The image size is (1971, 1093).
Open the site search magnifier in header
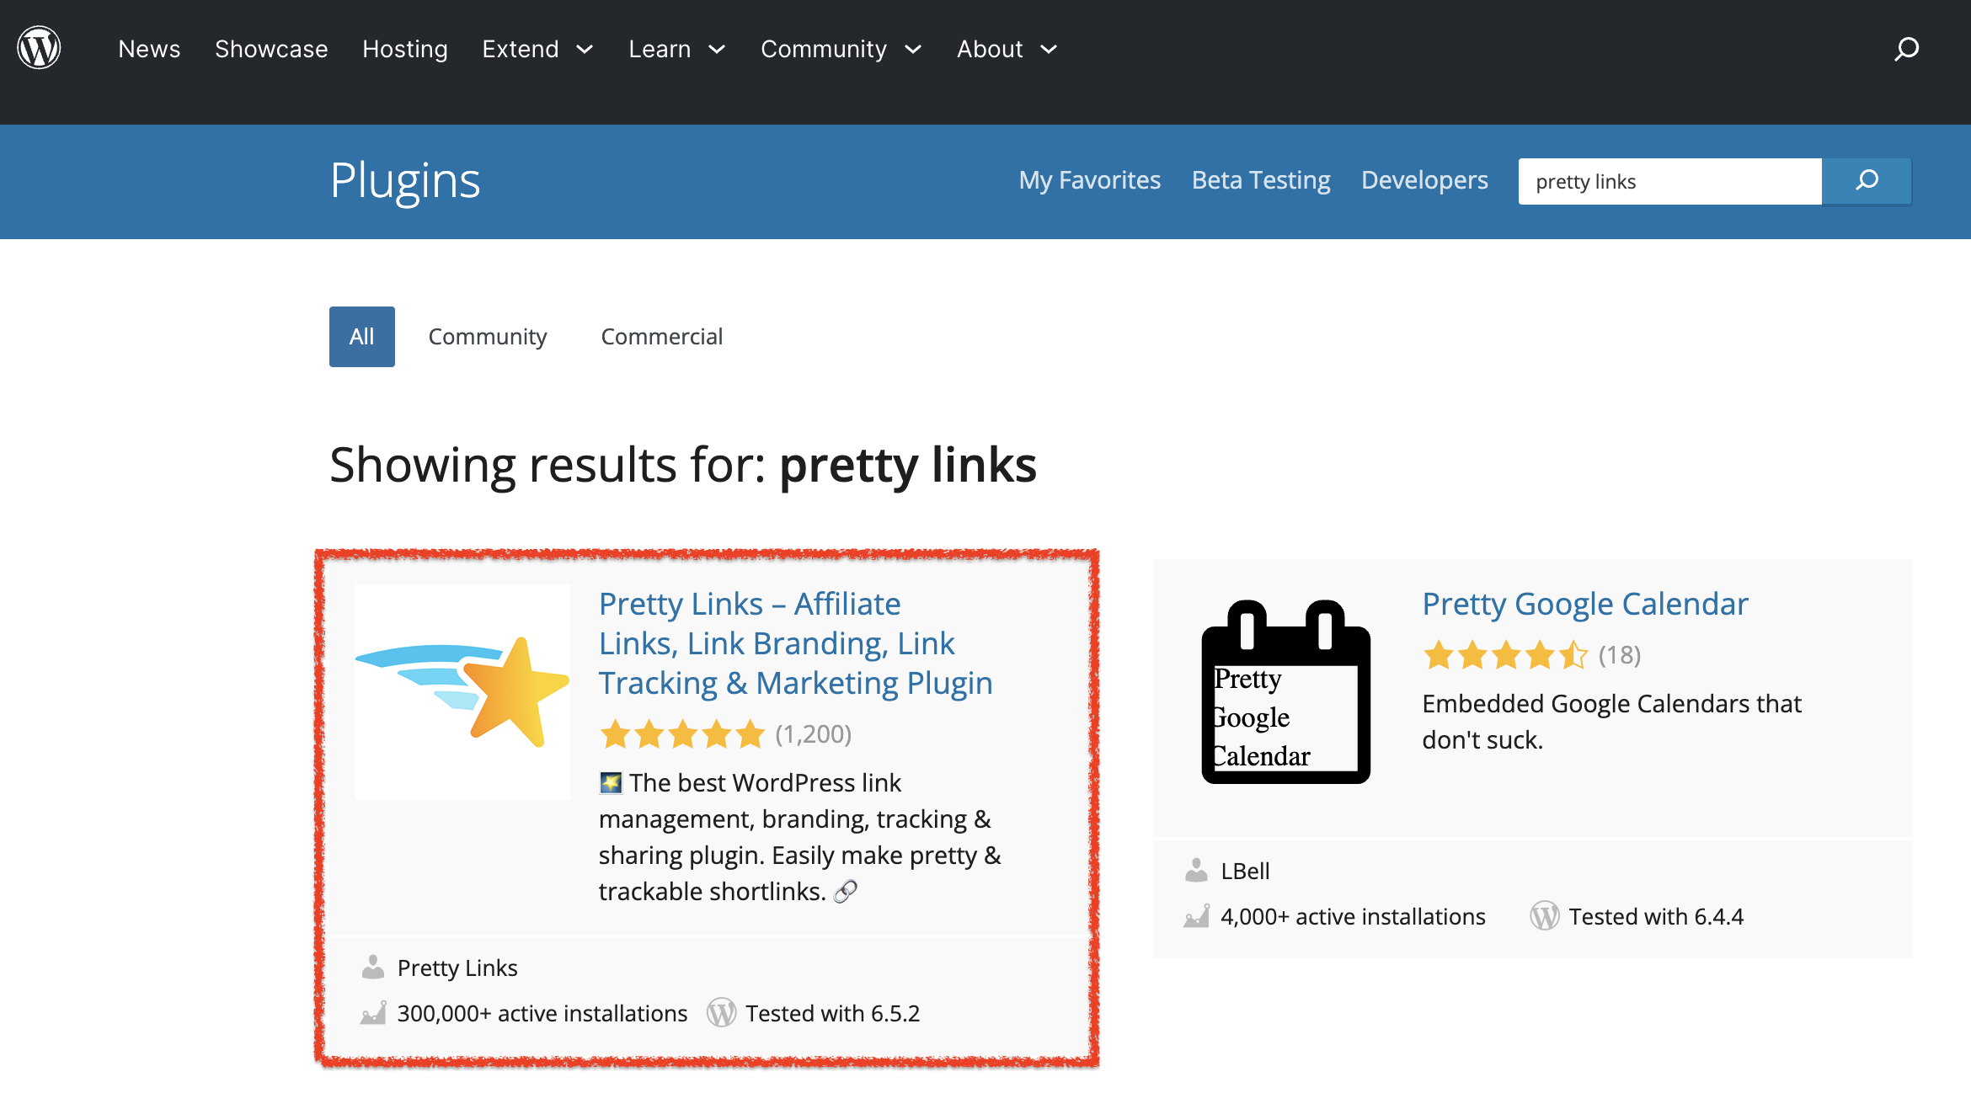coord(1906,49)
